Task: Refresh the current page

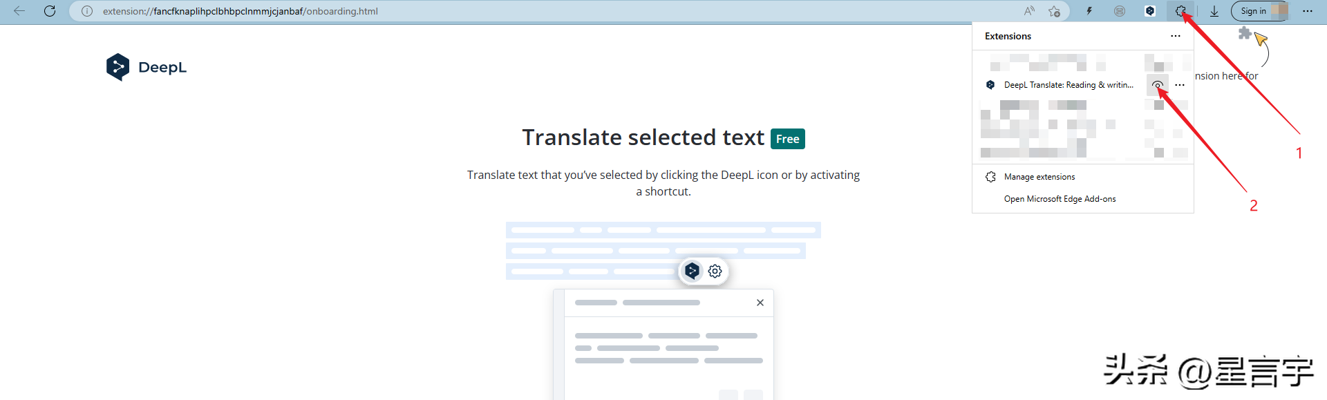Action: (50, 11)
